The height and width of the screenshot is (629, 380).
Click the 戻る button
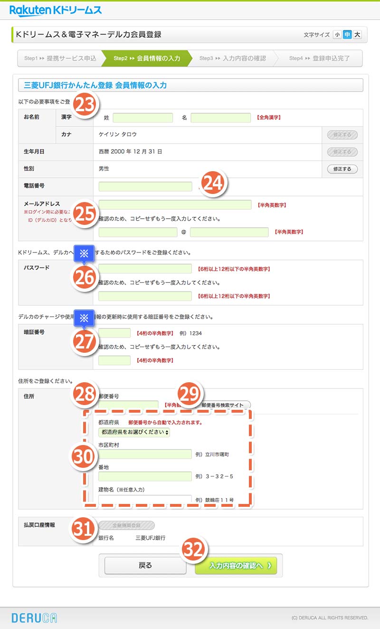pos(145,565)
